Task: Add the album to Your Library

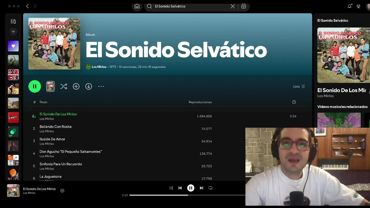Action: (76, 86)
